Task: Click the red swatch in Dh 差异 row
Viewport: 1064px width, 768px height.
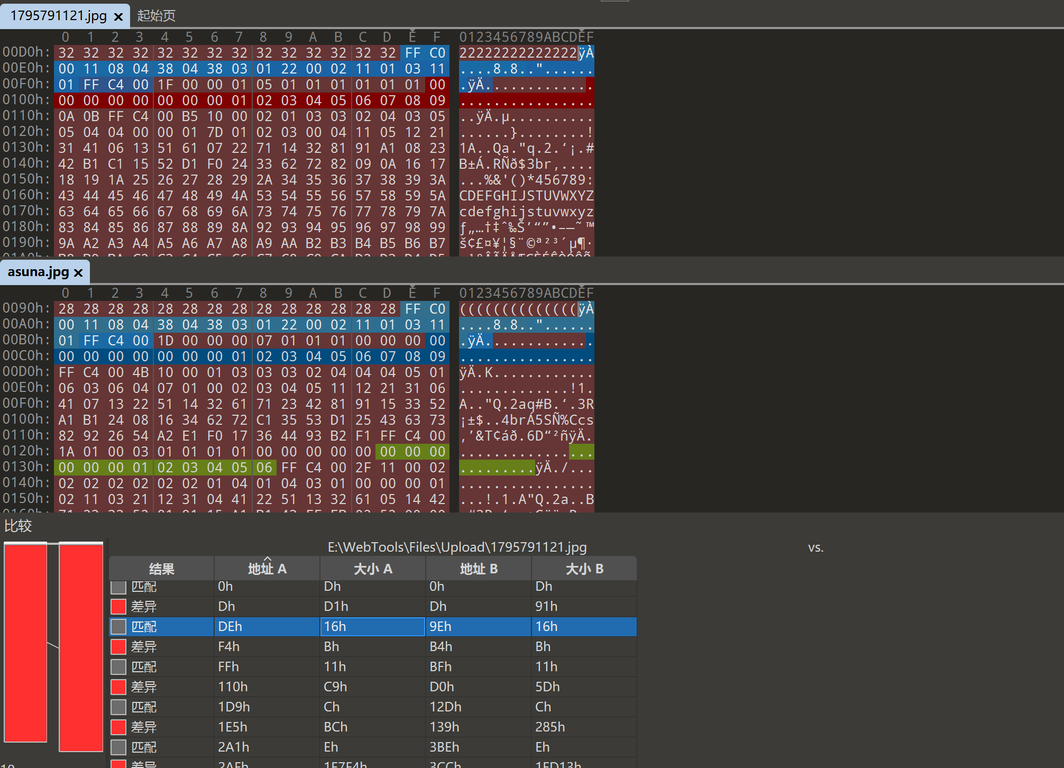Action: tap(118, 607)
